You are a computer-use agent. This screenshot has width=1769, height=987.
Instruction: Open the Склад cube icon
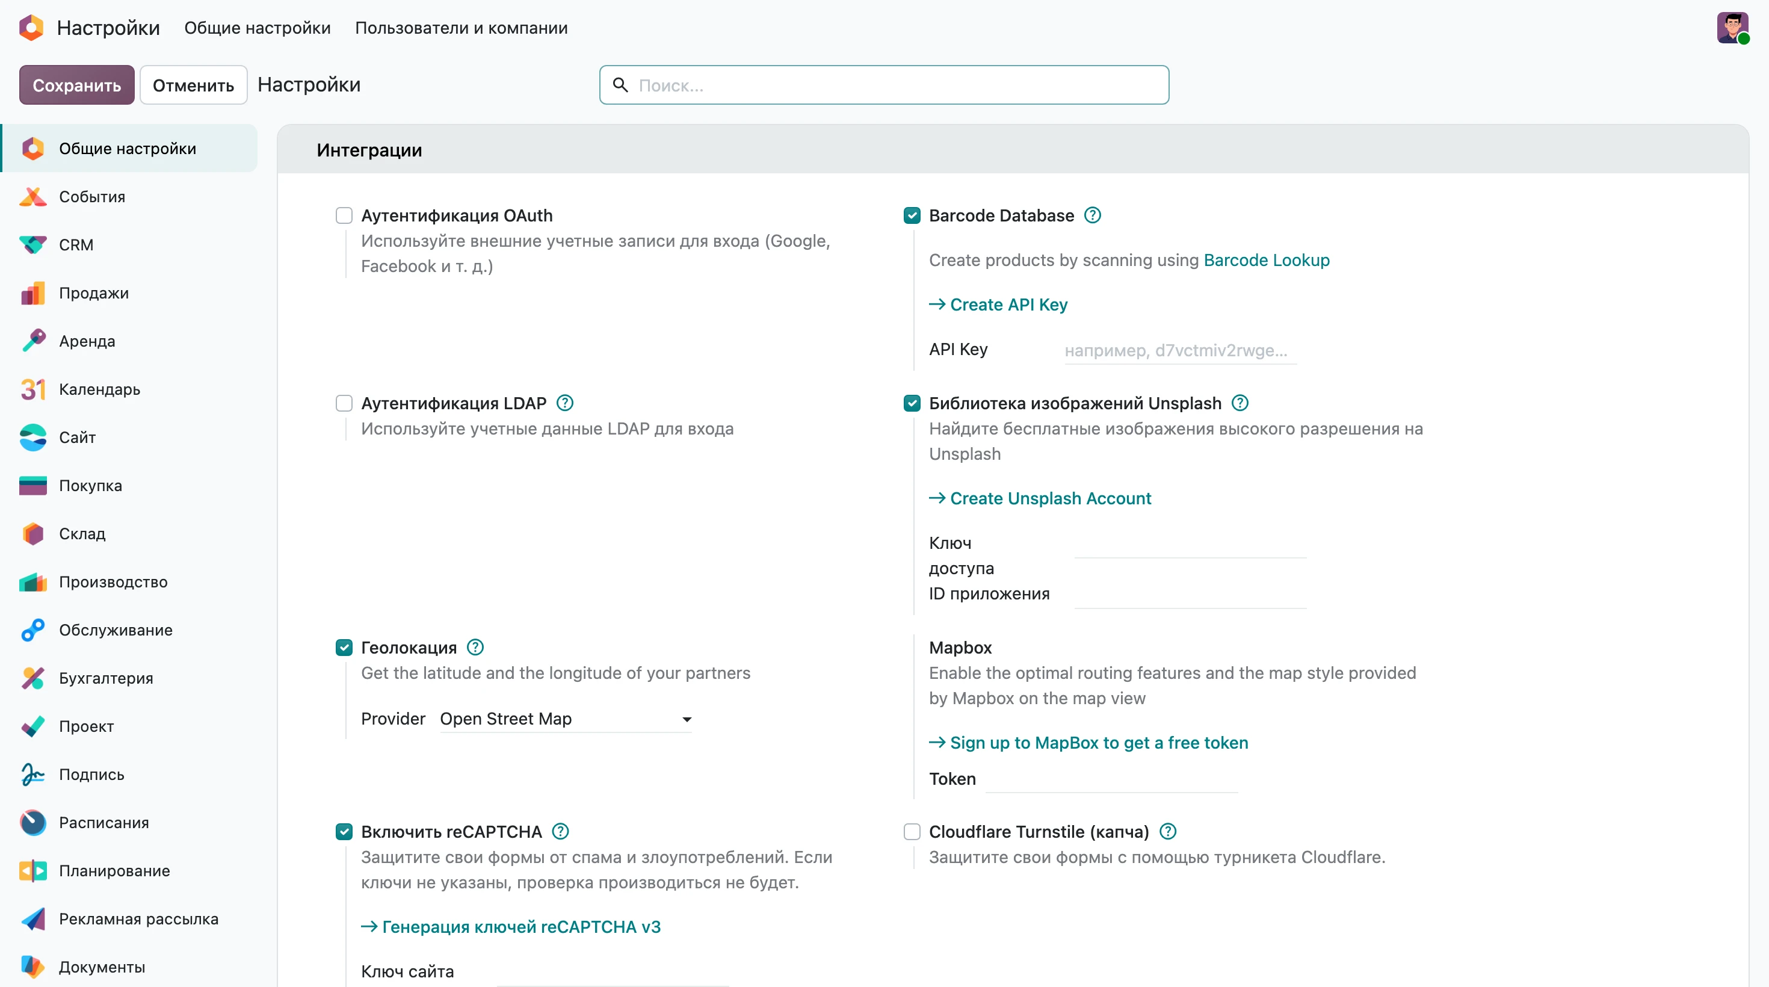[x=32, y=533]
